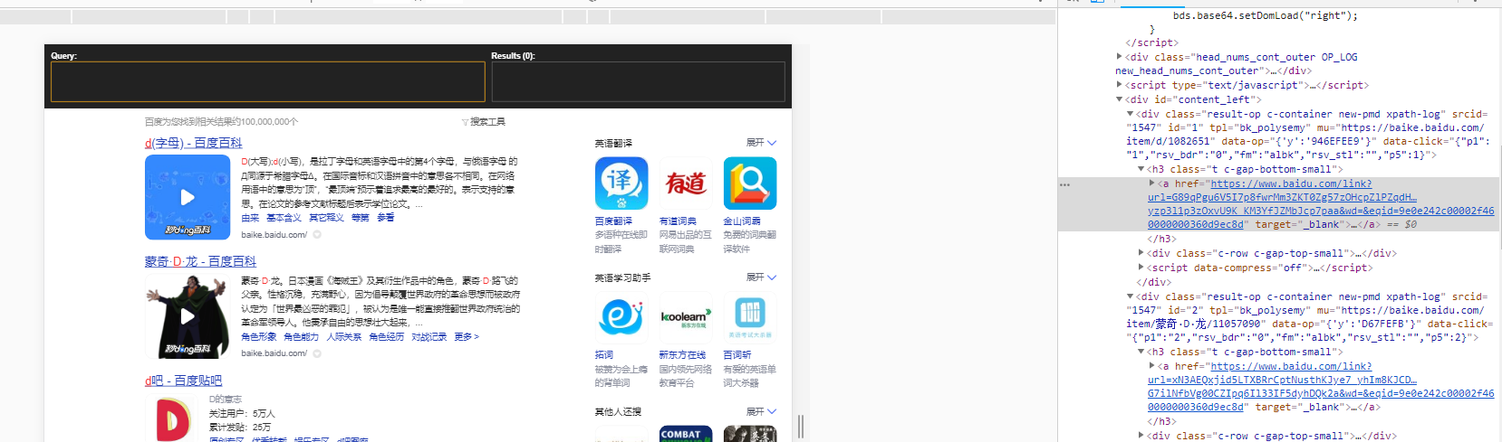Screen dimensions: 1502x442
Task: Select the bds.base64.setDomLoad("right") code line
Action: pos(1266,15)
